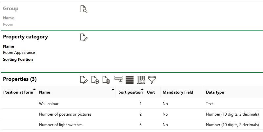Viewport: 263px width, 132px height.
Task: Add a new property with the plus document icon
Action: point(95,79)
